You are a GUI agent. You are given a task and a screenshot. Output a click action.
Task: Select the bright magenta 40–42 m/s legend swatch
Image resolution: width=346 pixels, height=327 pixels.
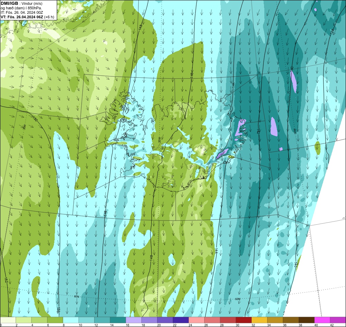pyautogui.click(x=322, y=320)
